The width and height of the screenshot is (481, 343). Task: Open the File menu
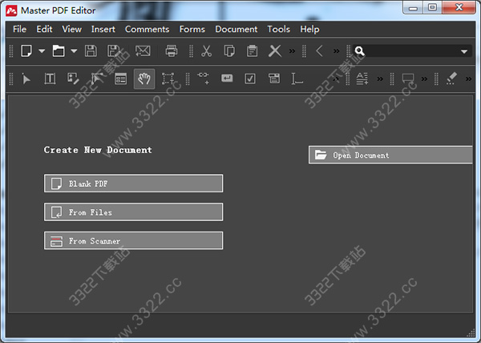click(x=19, y=30)
